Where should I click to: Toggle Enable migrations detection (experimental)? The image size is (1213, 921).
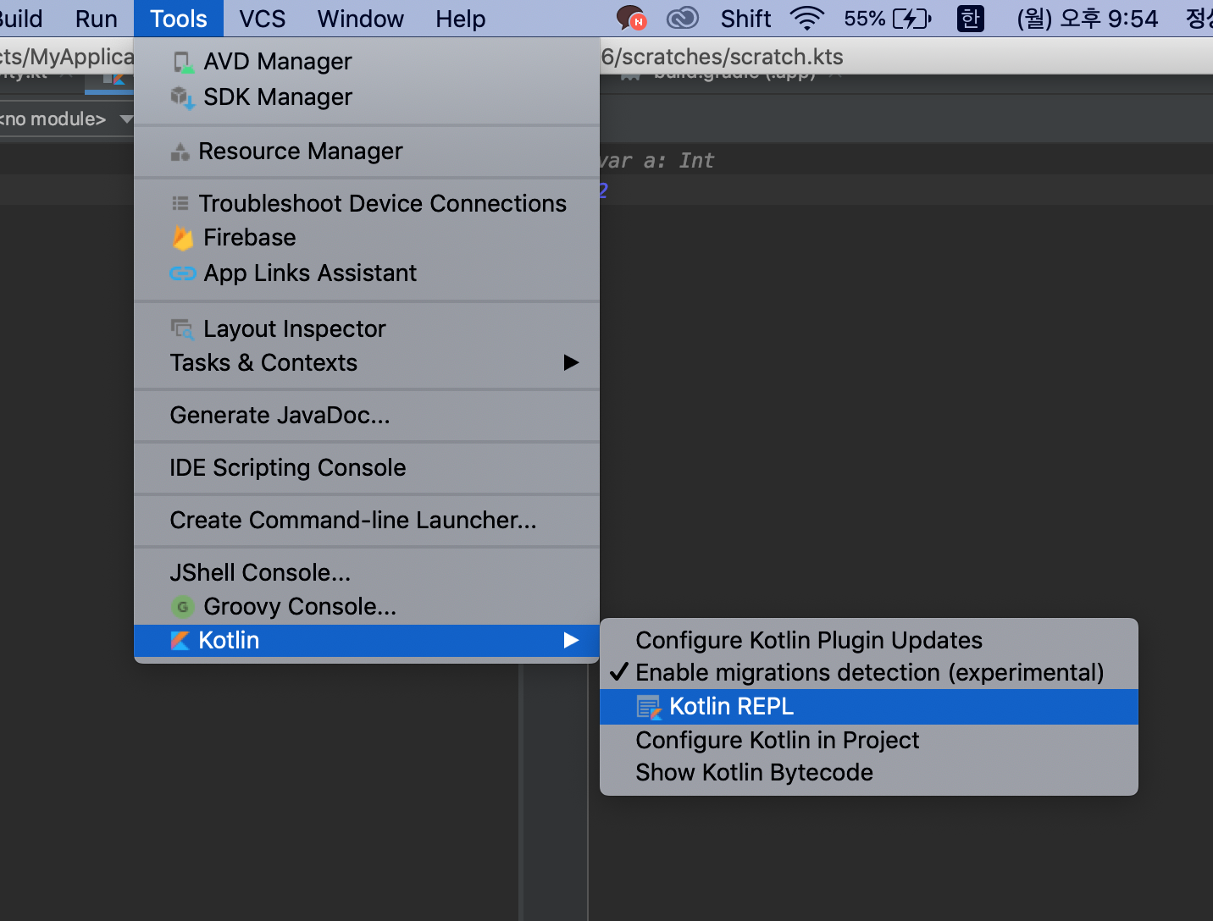(x=869, y=672)
